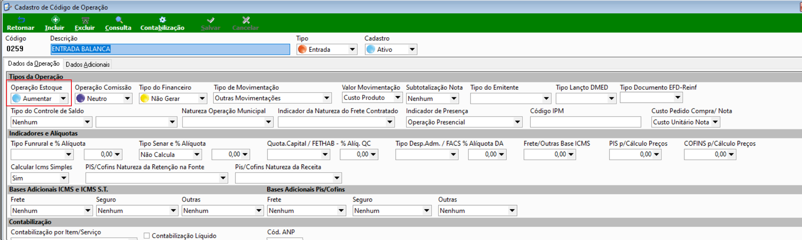Click the Excluir toolbar icon
Screen dimensions: 802x240
85,20
